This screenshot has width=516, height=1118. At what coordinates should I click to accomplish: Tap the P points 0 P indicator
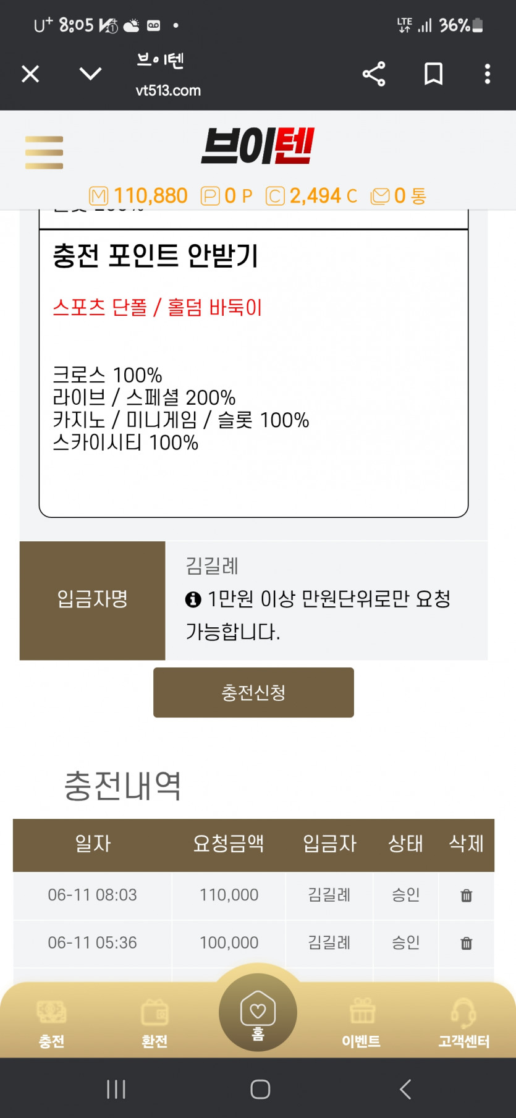pyautogui.click(x=227, y=197)
